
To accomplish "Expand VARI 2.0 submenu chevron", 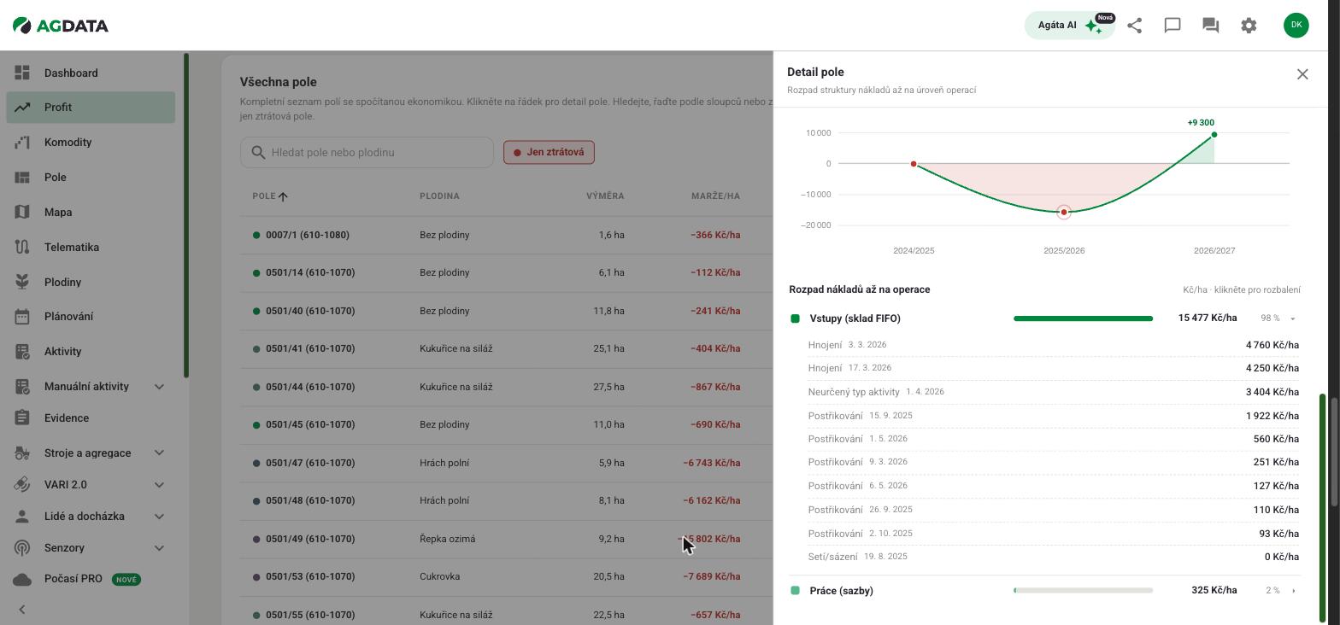I will pos(159,485).
